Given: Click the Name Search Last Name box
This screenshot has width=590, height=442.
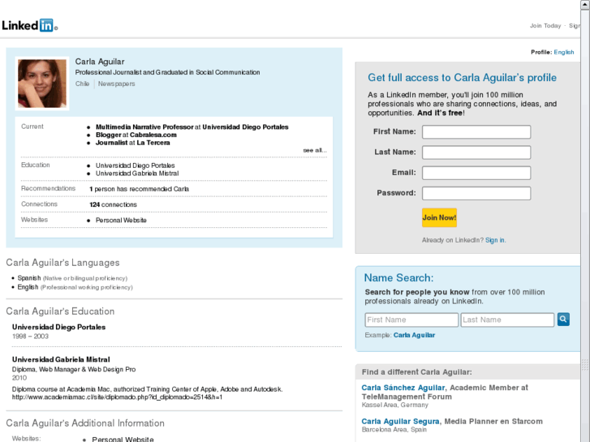Looking at the screenshot, I should [507, 320].
